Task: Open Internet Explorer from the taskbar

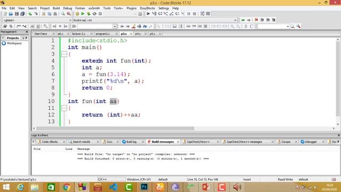Action: [20, 187]
